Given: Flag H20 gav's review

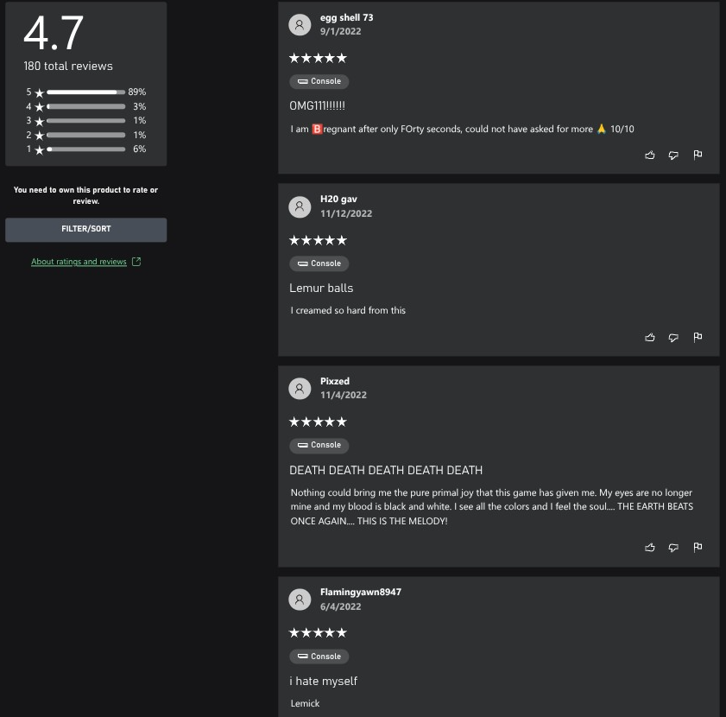Looking at the screenshot, I should pyautogui.click(x=698, y=337).
